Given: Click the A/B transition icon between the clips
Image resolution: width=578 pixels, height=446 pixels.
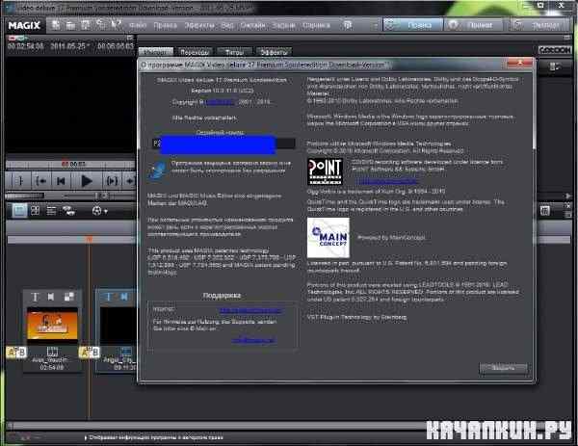Looking at the screenshot, I should point(90,353).
